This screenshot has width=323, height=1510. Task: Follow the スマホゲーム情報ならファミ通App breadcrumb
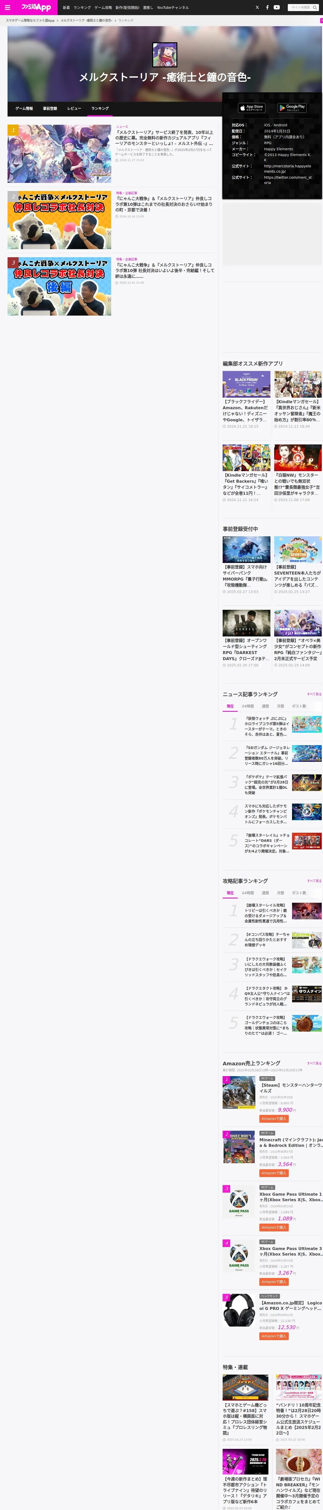pos(30,21)
